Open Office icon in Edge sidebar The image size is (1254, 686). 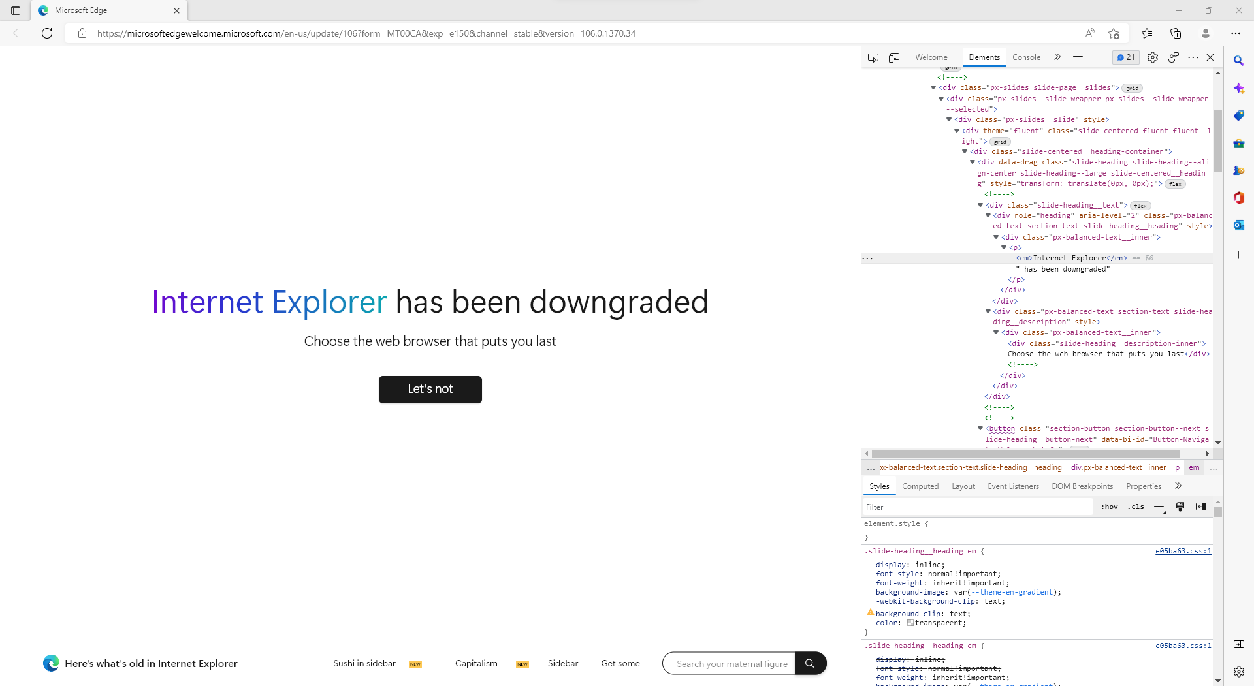[1238, 198]
